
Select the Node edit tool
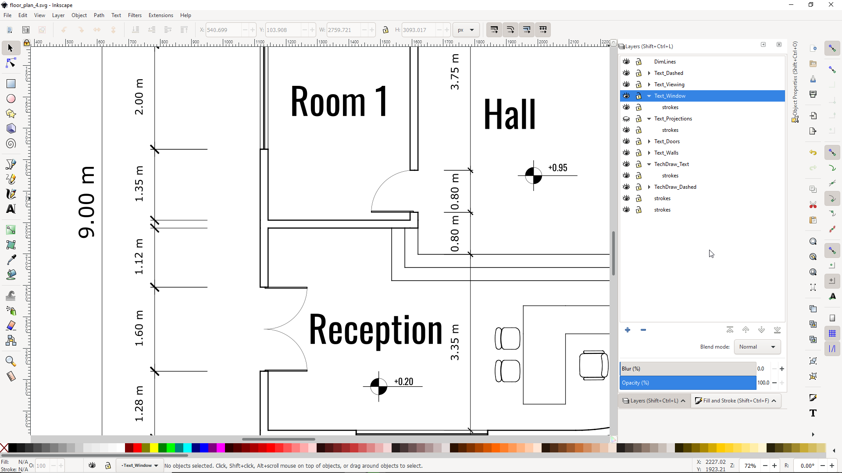point(11,64)
